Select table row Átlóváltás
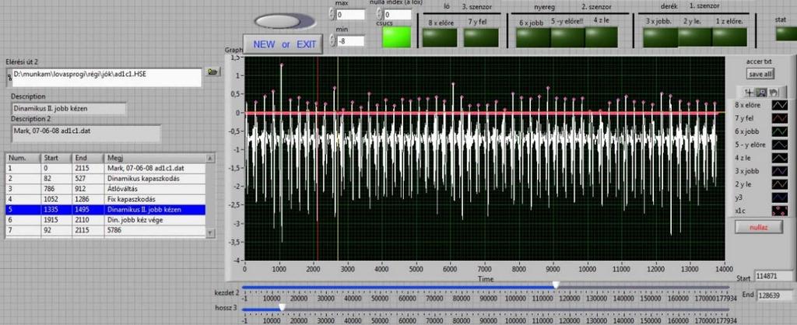797x325 pixels. 106,189
